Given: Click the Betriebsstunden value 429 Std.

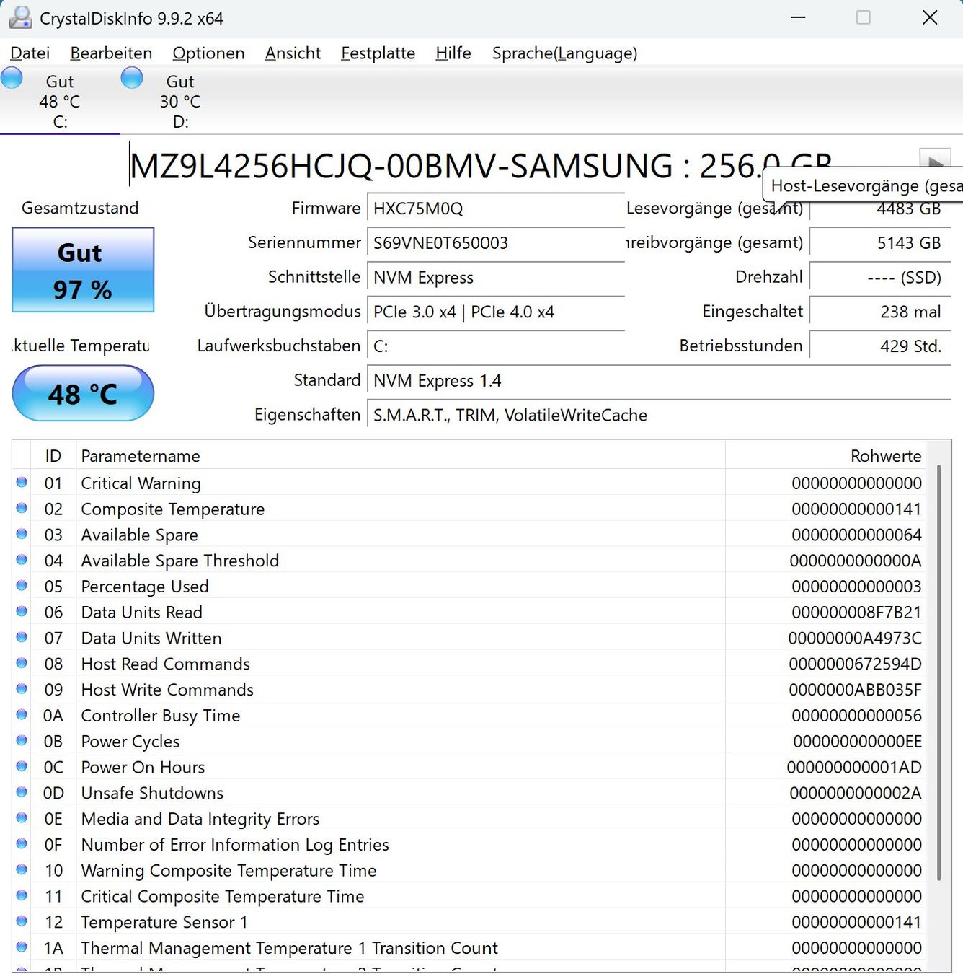Looking at the screenshot, I should [x=880, y=346].
